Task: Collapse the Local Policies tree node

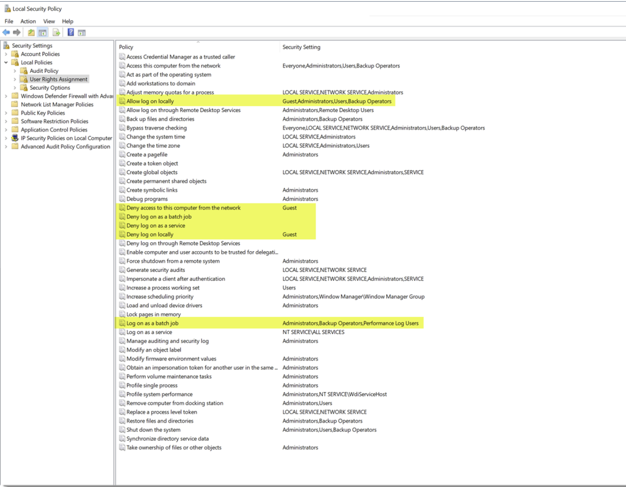Action: [6, 62]
